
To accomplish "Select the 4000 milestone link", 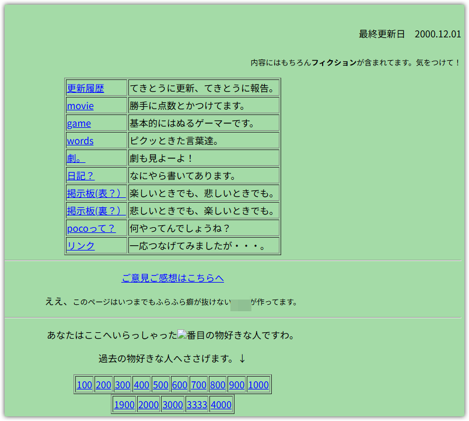I will [221, 405].
